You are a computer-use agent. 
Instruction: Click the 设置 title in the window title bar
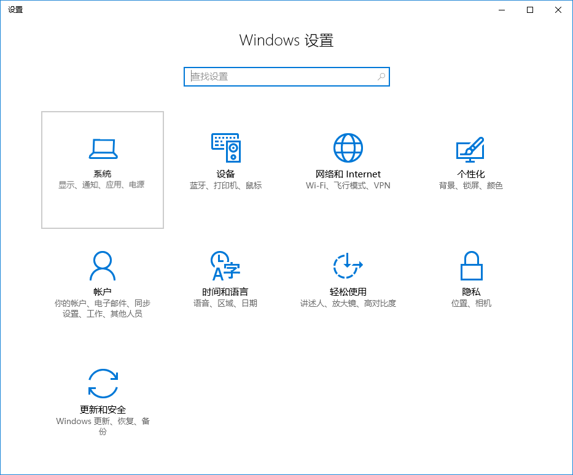[x=15, y=9]
